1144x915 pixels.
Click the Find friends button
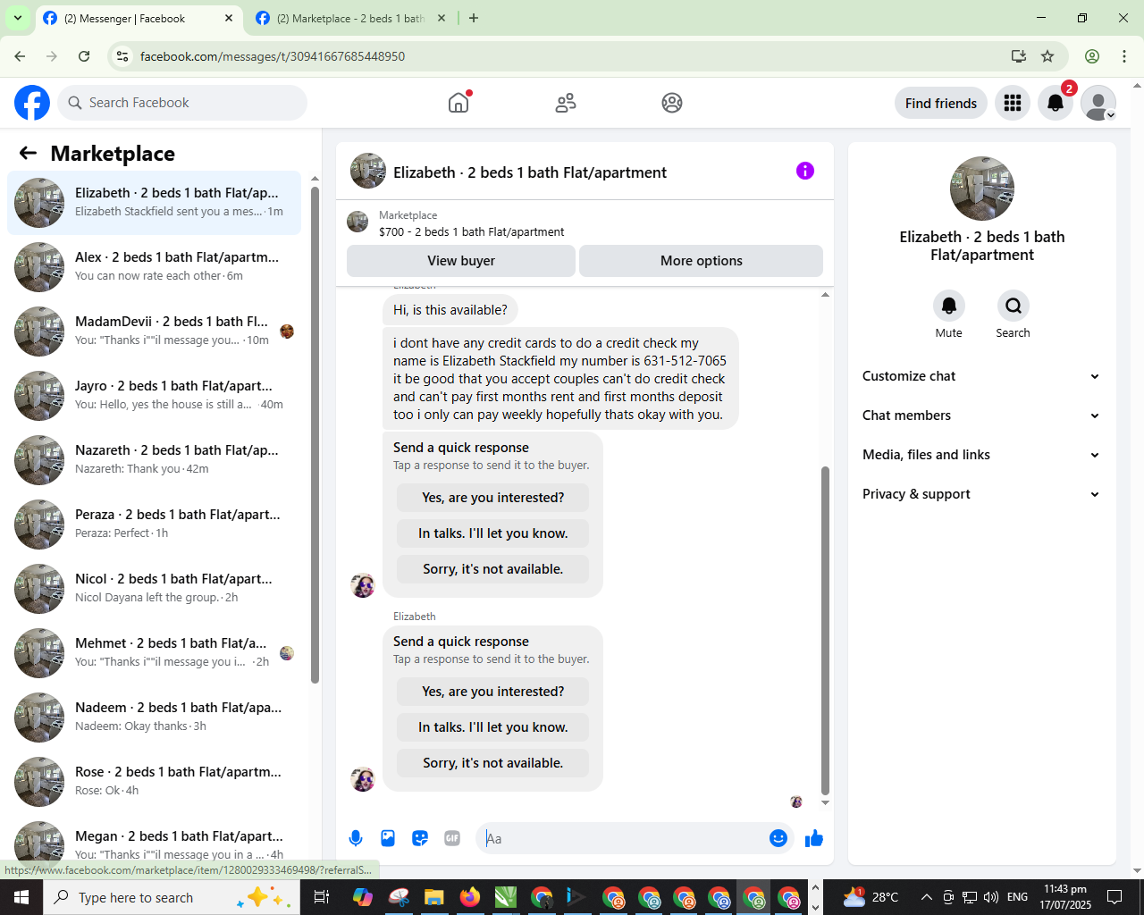(x=940, y=103)
